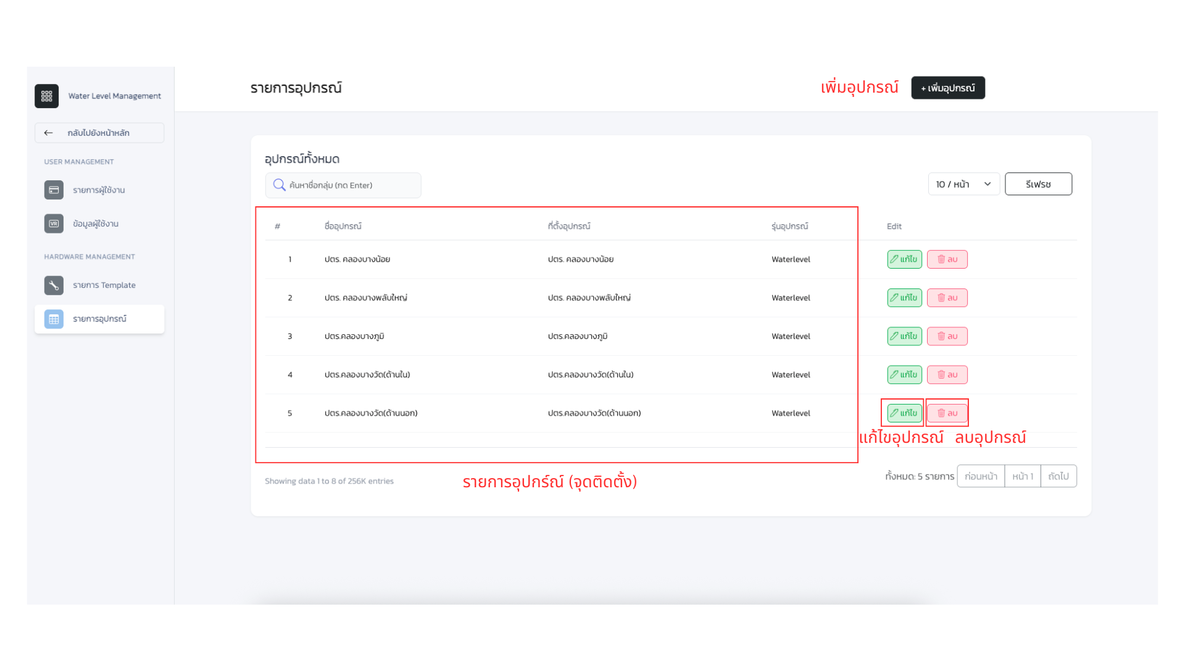Go to ถัดไป next page

1058,476
